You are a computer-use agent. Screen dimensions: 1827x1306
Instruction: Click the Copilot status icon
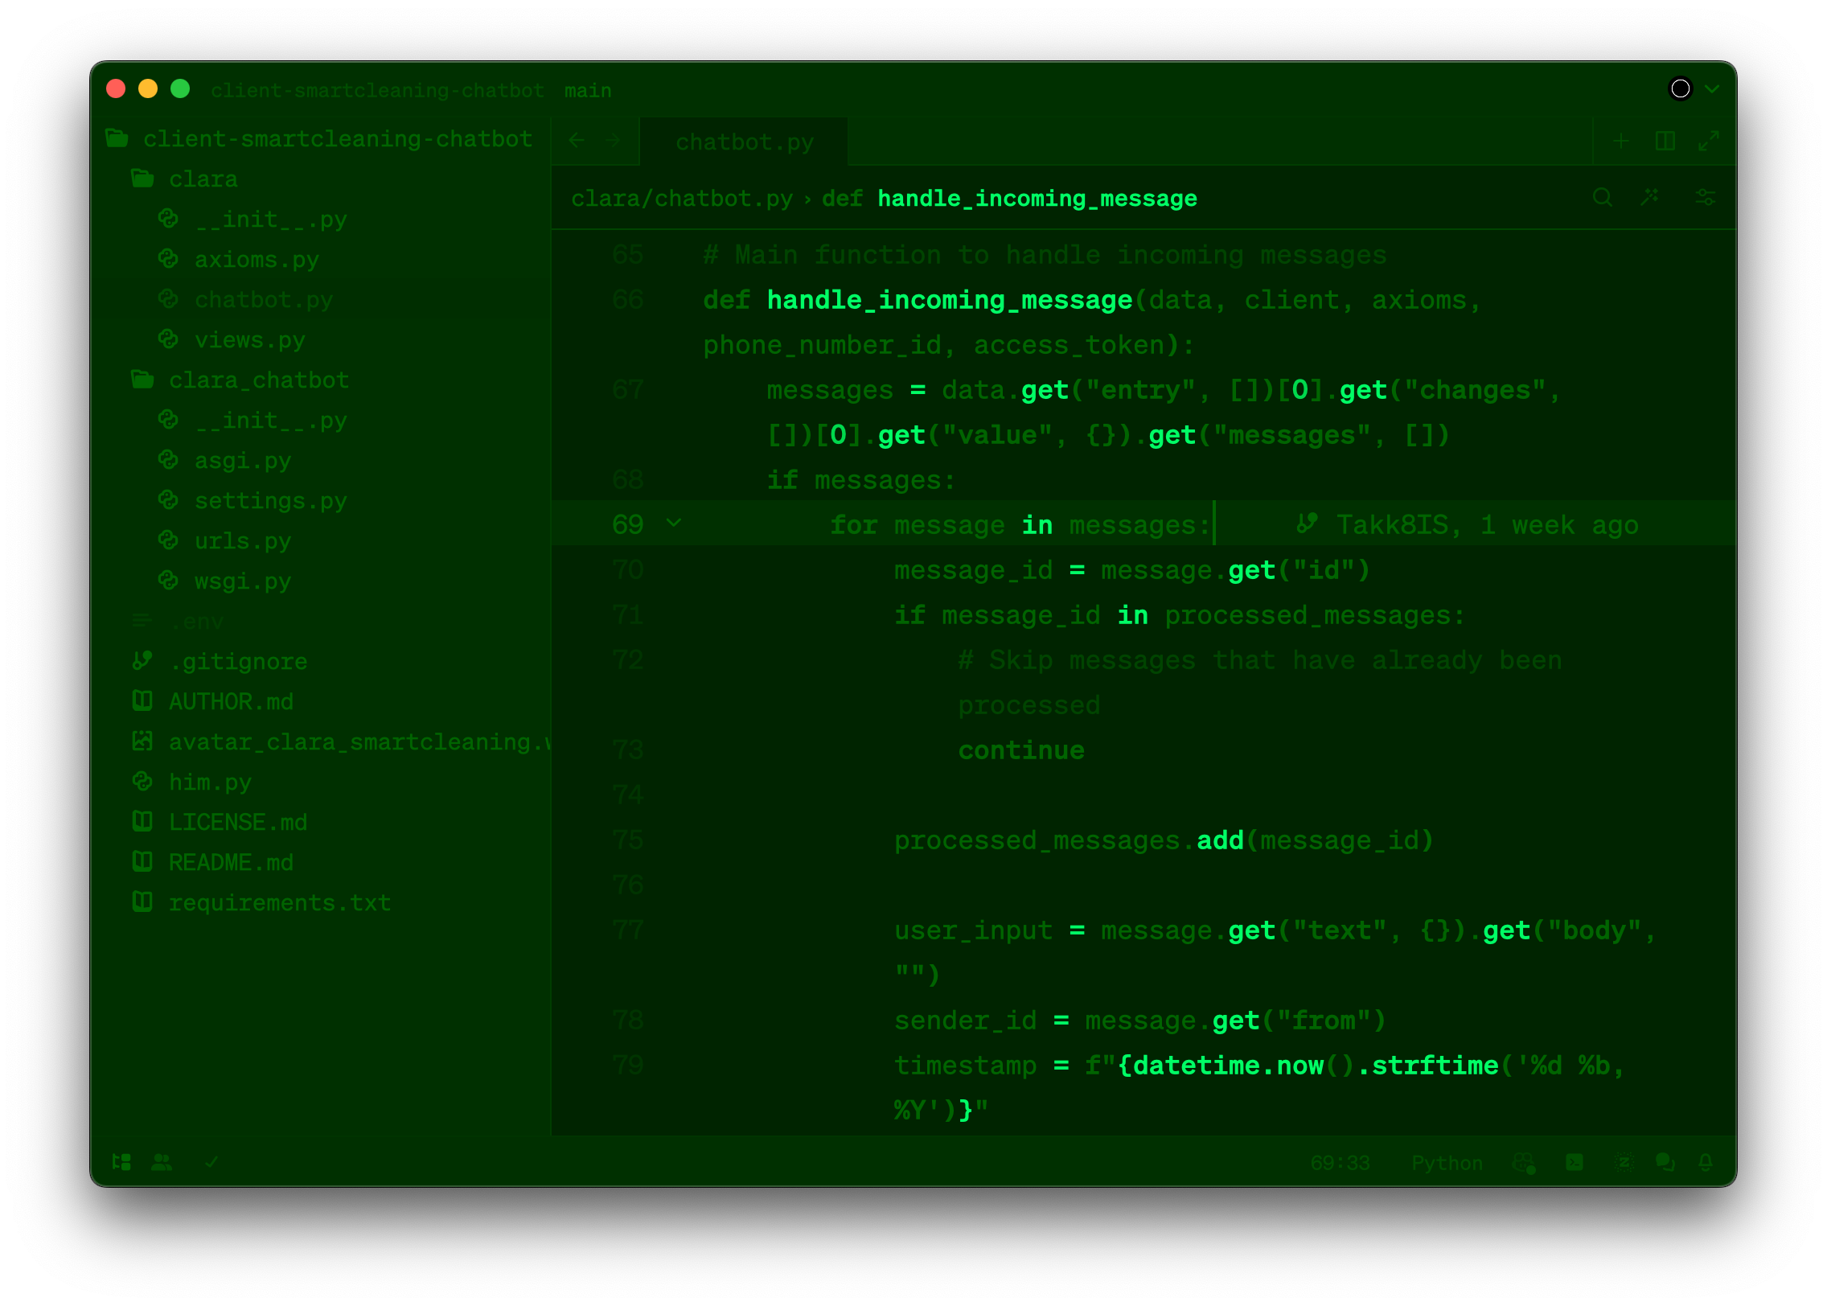click(1524, 1162)
